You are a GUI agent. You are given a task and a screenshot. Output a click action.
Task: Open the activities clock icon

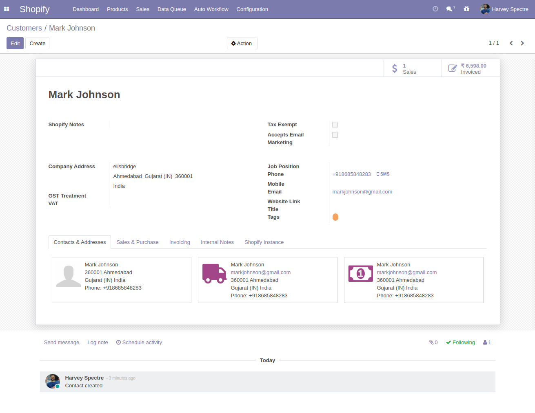tap(435, 9)
